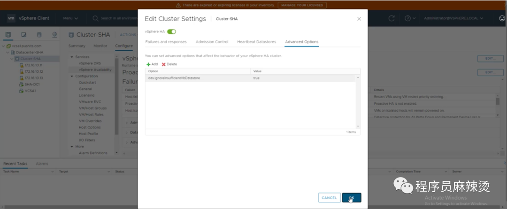Click the Datacenter-SHA datacenter icon
Viewport: 507px width, 209px height.
point(13,53)
